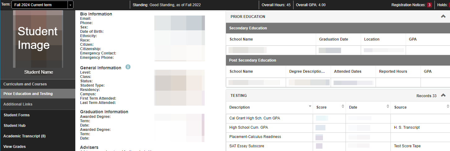
Task: Click the Records 33 count
Action: pyautogui.click(x=426, y=96)
